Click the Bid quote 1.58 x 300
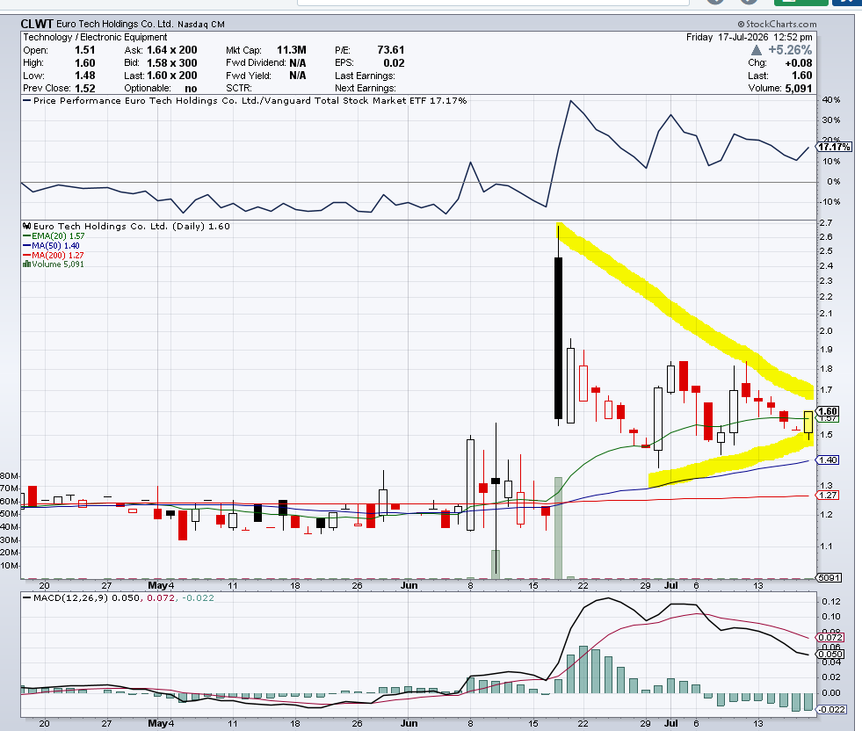The width and height of the screenshot is (862, 731). [172, 62]
